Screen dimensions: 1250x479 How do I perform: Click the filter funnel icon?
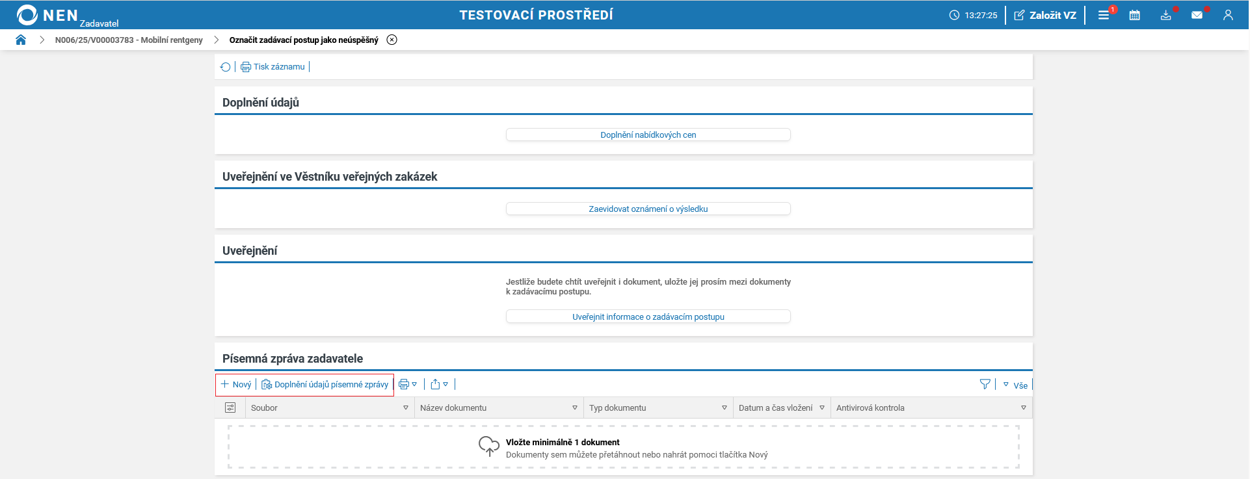[985, 384]
